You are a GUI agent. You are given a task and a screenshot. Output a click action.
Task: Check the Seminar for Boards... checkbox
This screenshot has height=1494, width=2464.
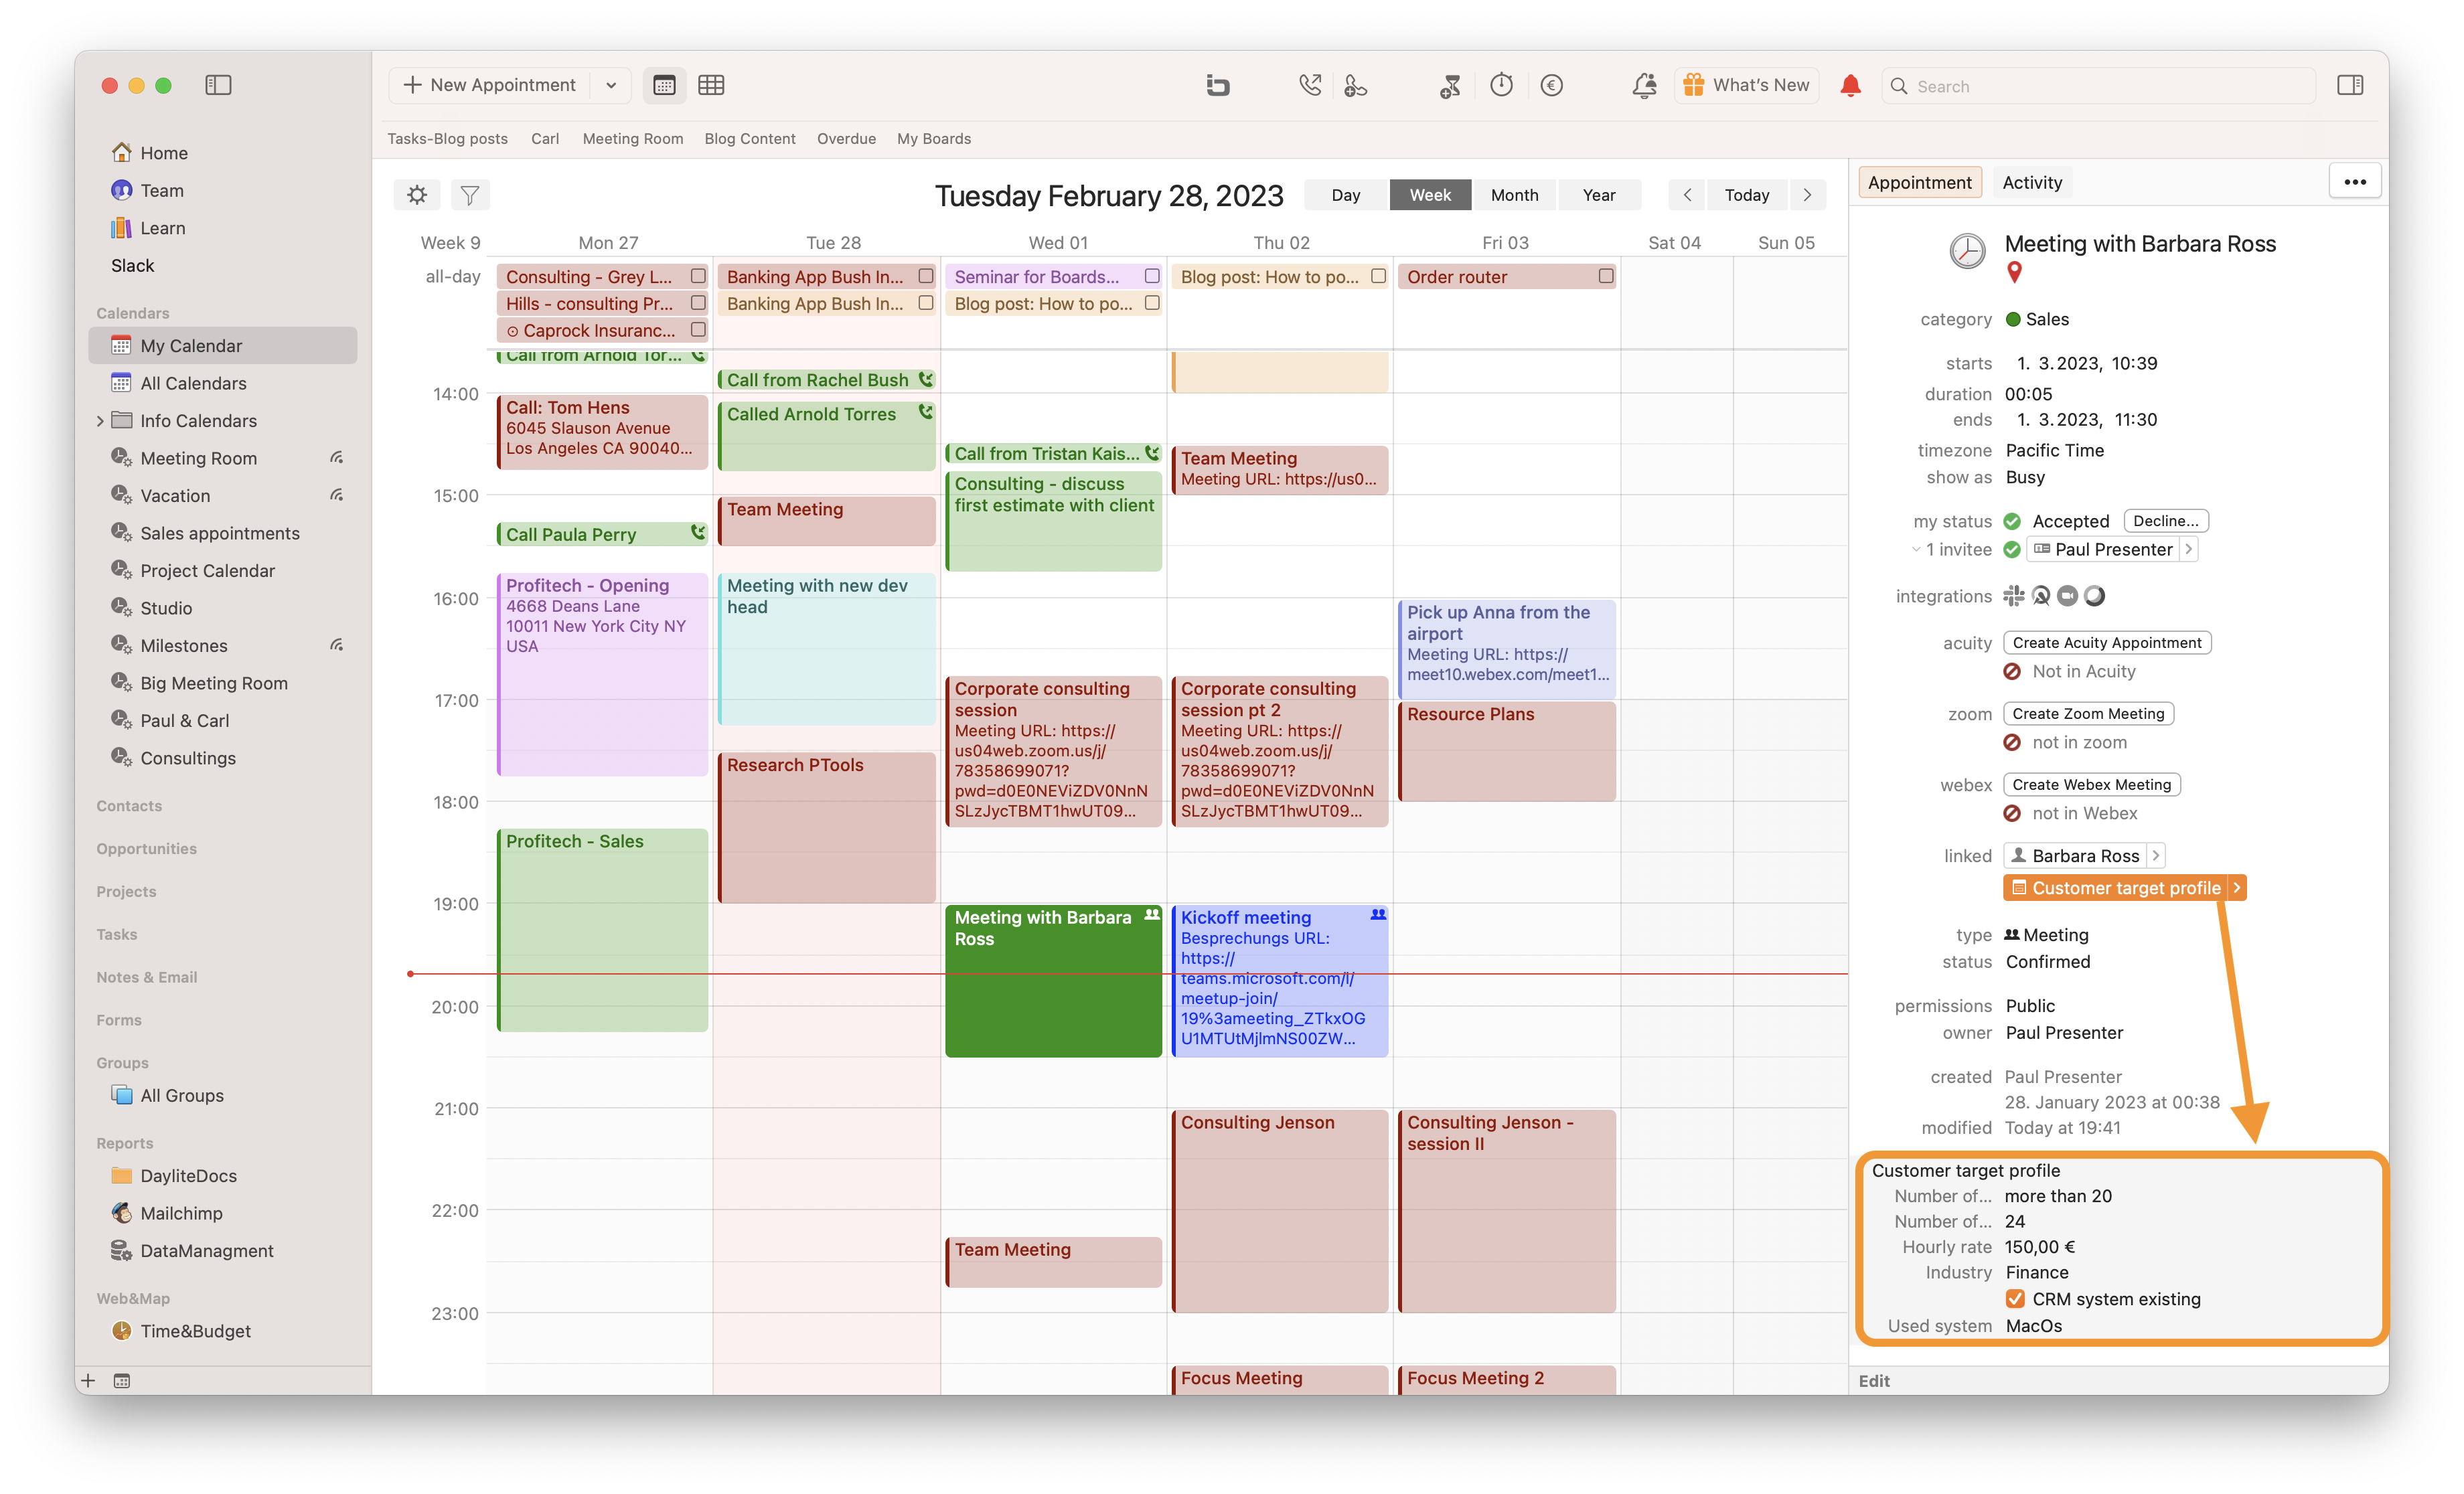pos(1151,275)
